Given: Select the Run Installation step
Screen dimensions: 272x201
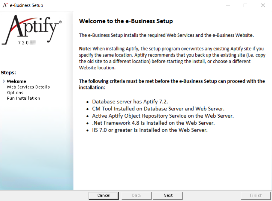Looking at the screenshot, I should point(23,98).
